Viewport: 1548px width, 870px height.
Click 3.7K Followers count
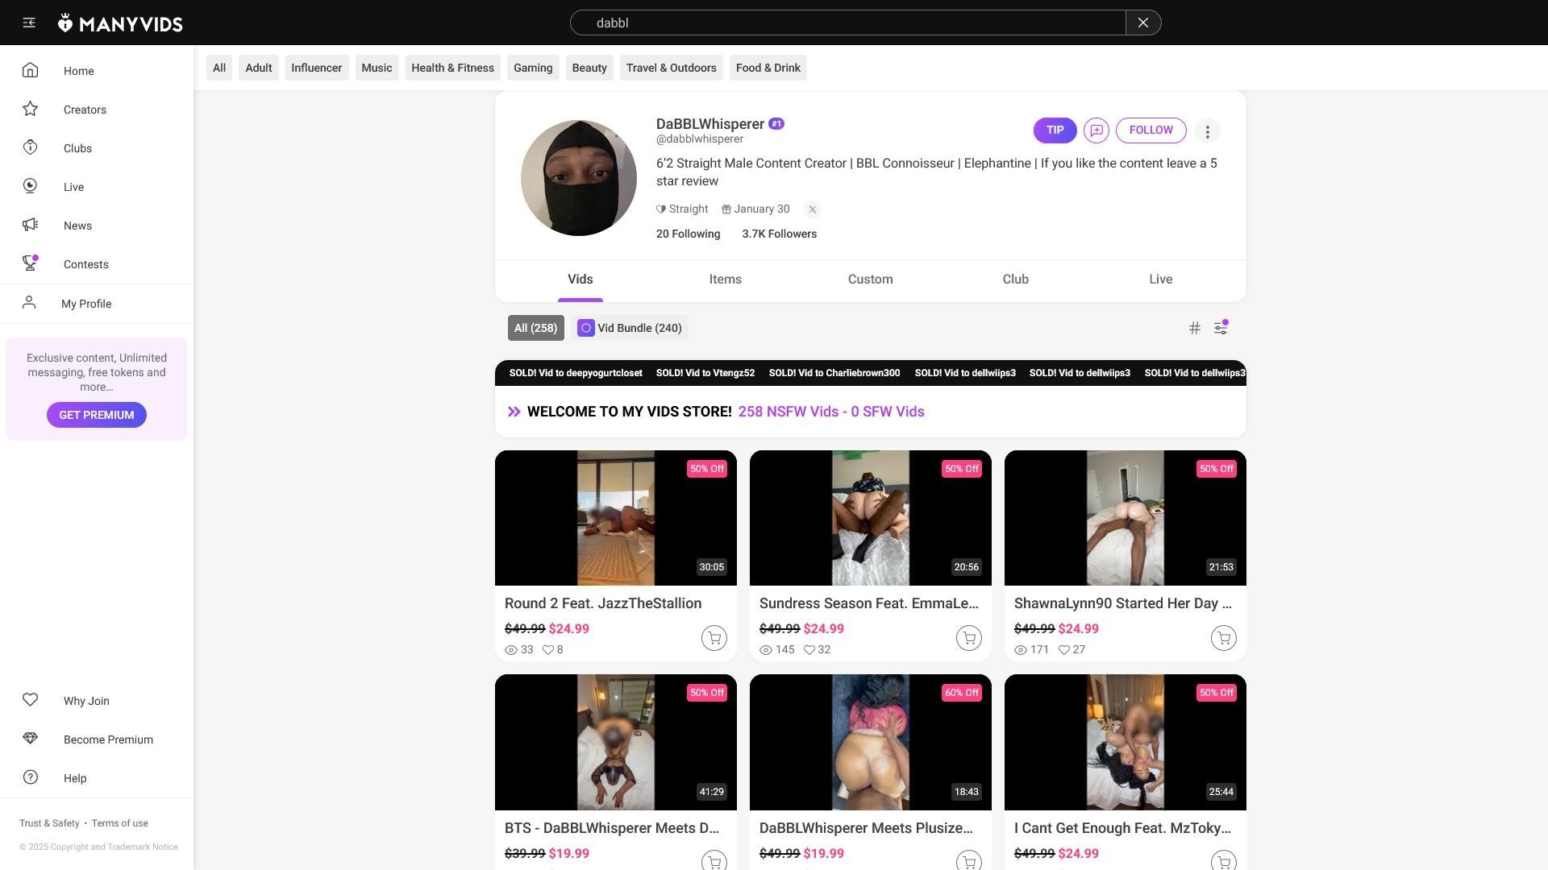click(780, 234)
